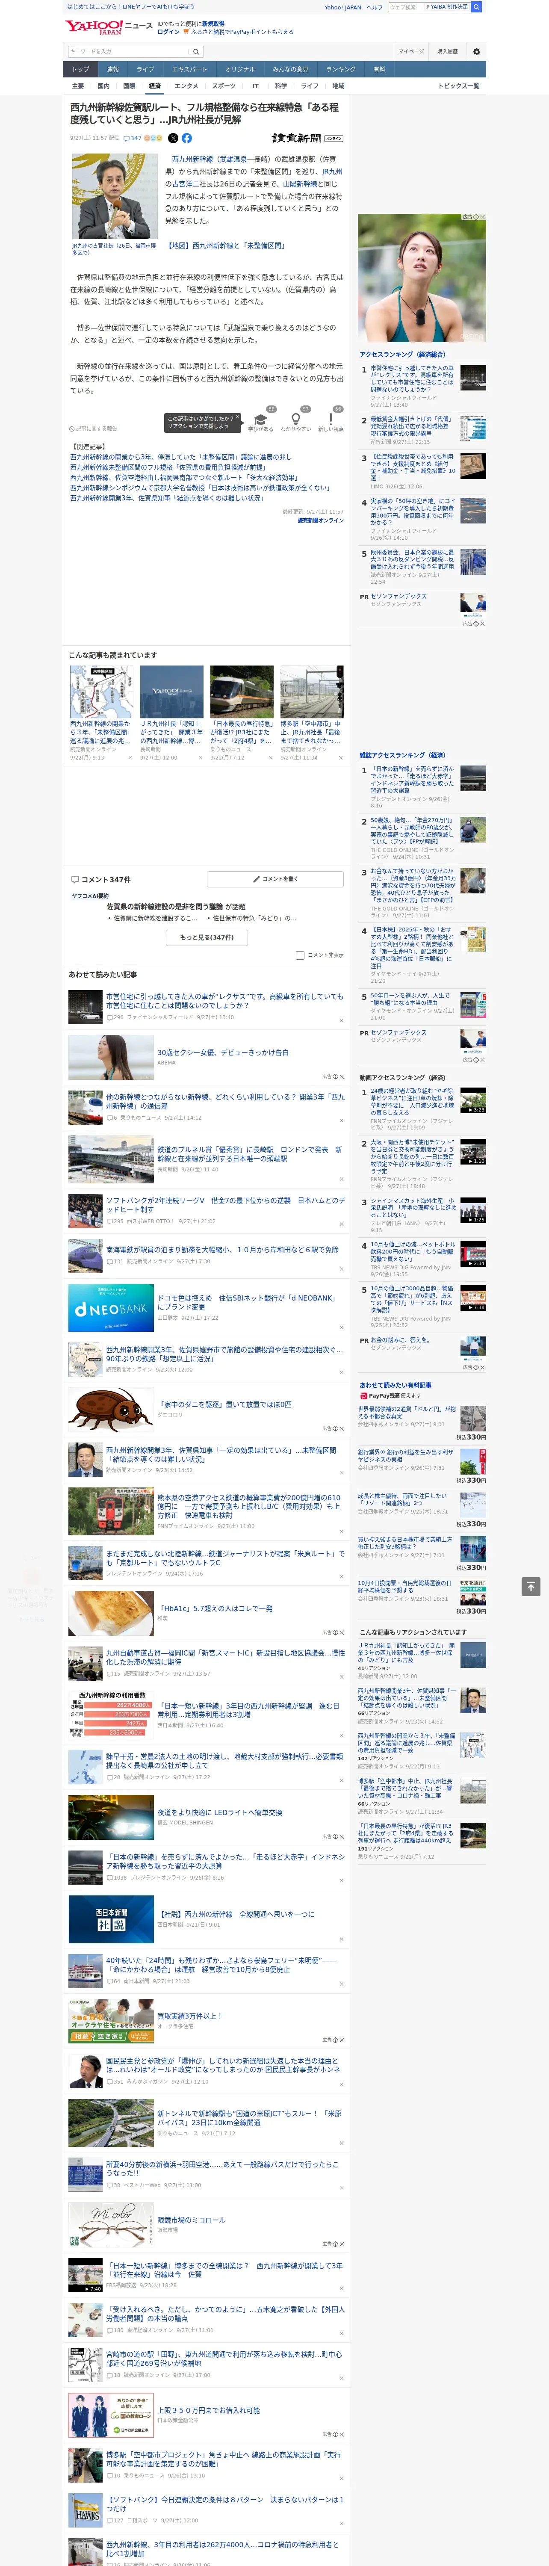Click the magnifier button beside the keyword search box
Viewport: 549px width, 2566px height.
(196, 51)
